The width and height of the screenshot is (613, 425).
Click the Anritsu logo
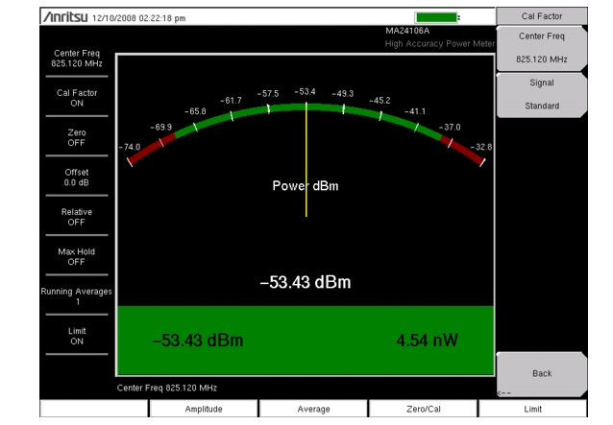(x=65, y=17)
